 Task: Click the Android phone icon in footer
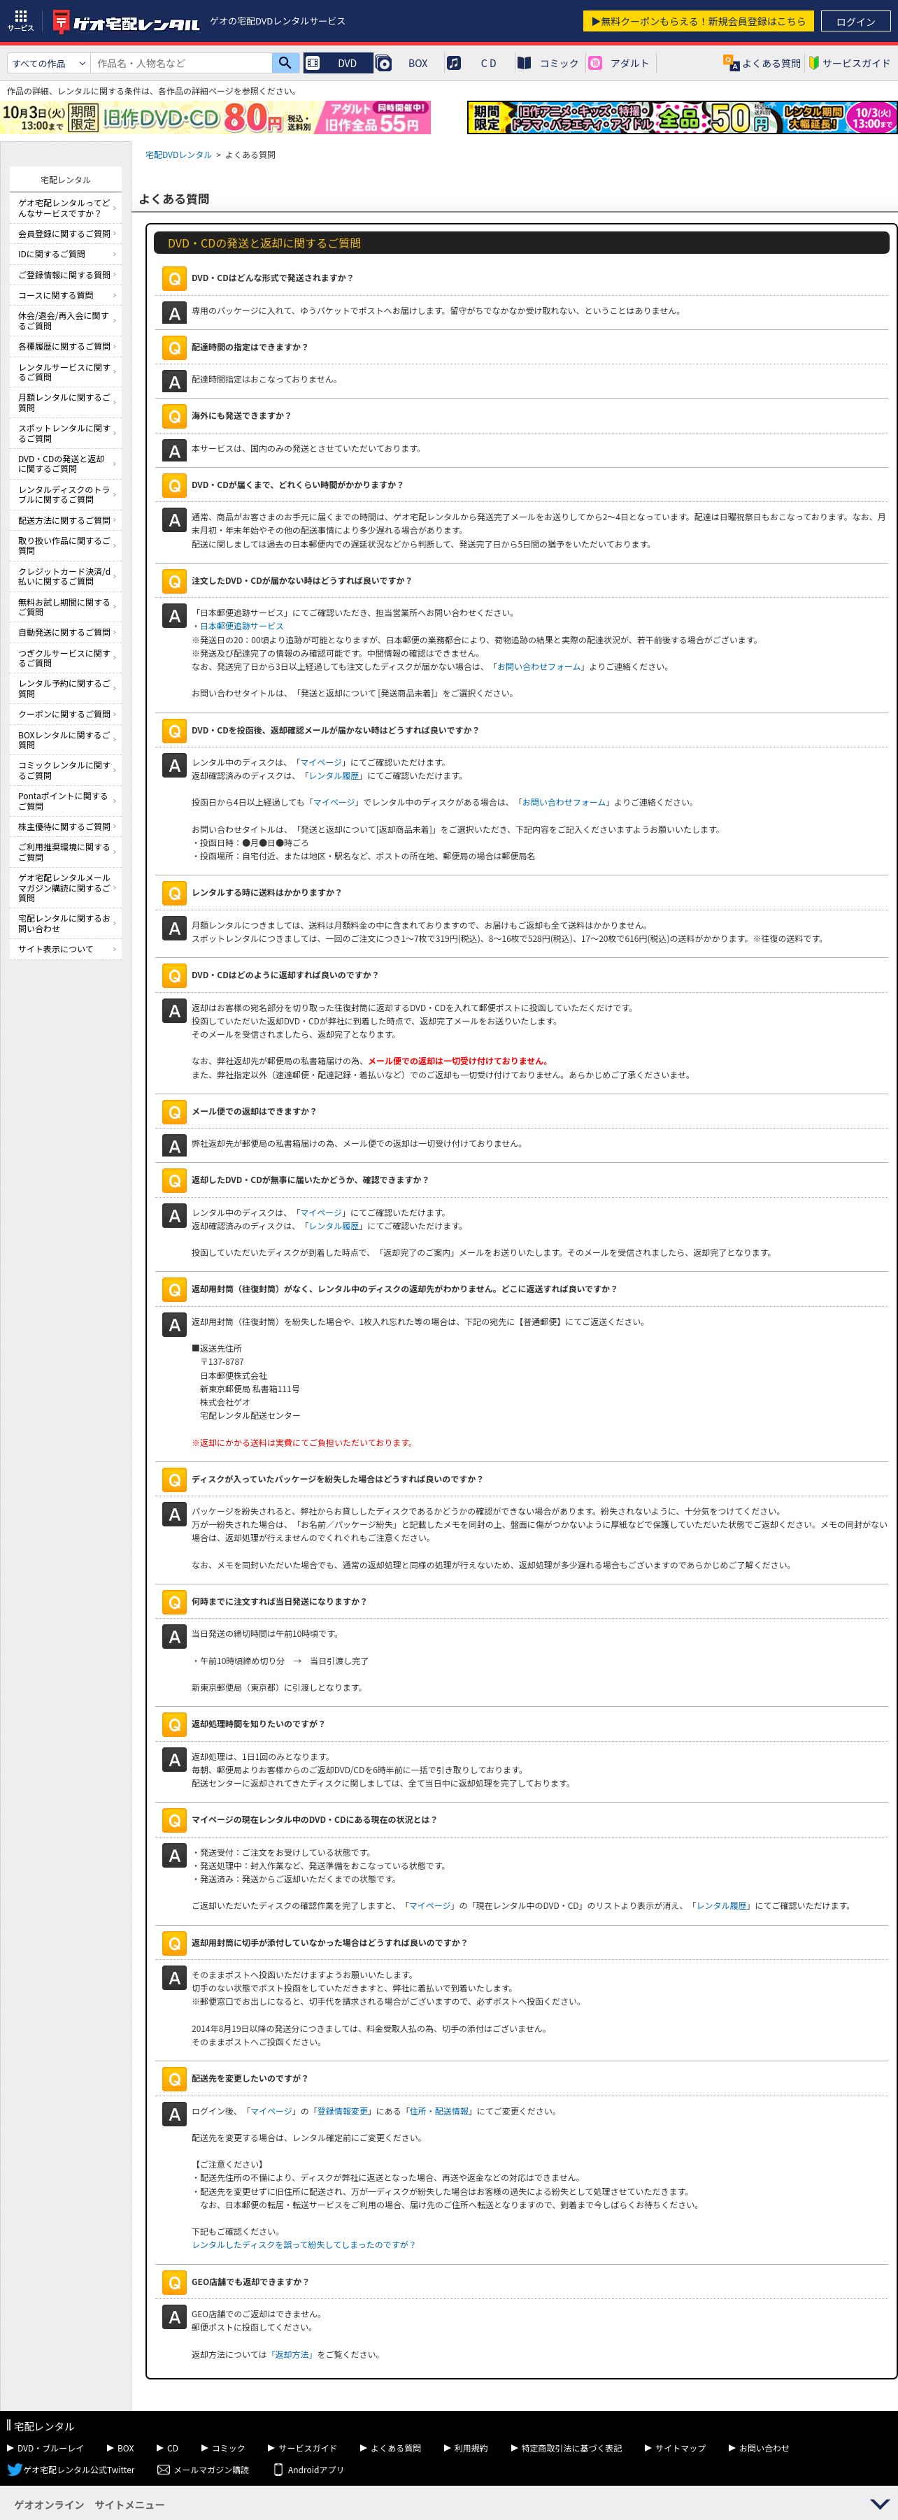[x=278, y=2470]
